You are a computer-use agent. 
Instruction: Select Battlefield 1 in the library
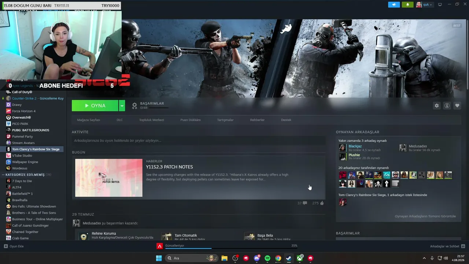[22, 194]
